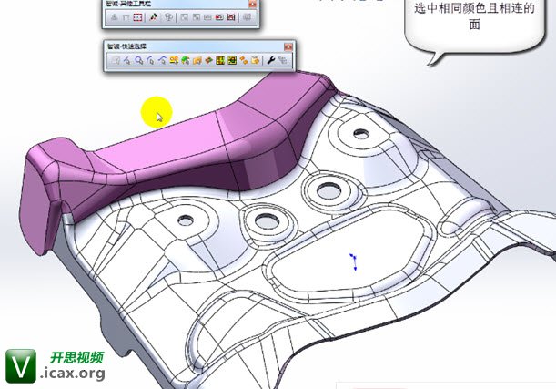Choose the curved spline quick-select tool

click(162, 60)
